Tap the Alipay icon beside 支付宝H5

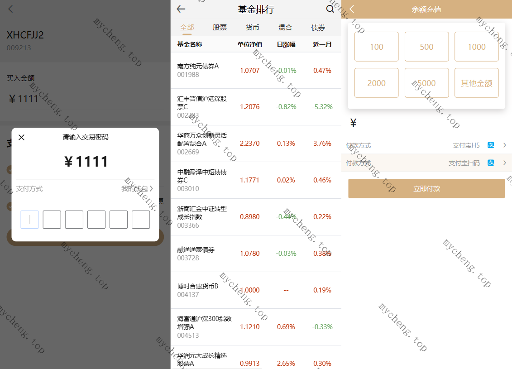(491, 145)
